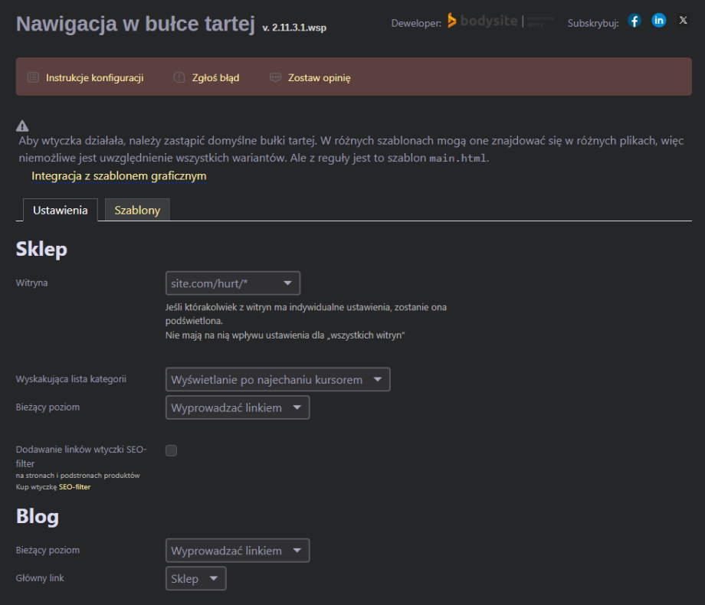Expand the Główny link dropdown

coord(196,579)
